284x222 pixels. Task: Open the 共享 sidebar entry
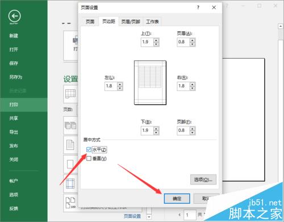pos(14,118)
